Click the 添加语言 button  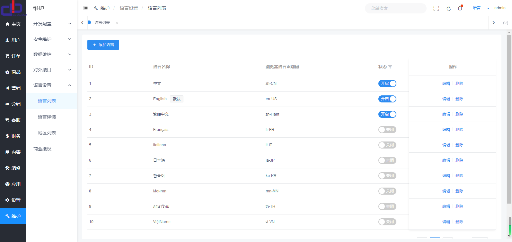(x=103, y=45)
